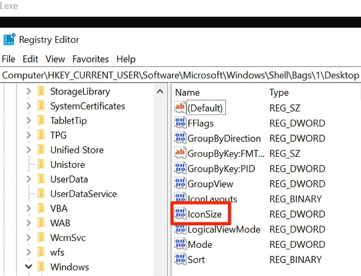Open the View menu

pos(55,59)
